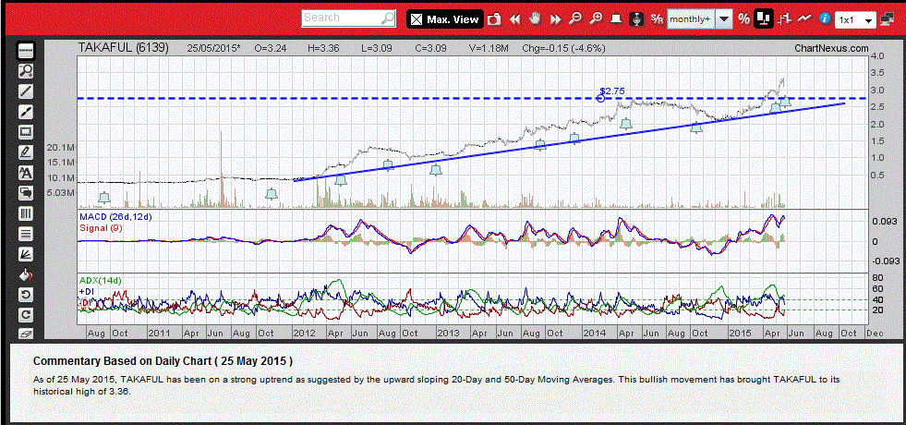Select the vertical lines tool
The height and width of the screenshot is (425, 906).
pos(26,213)
